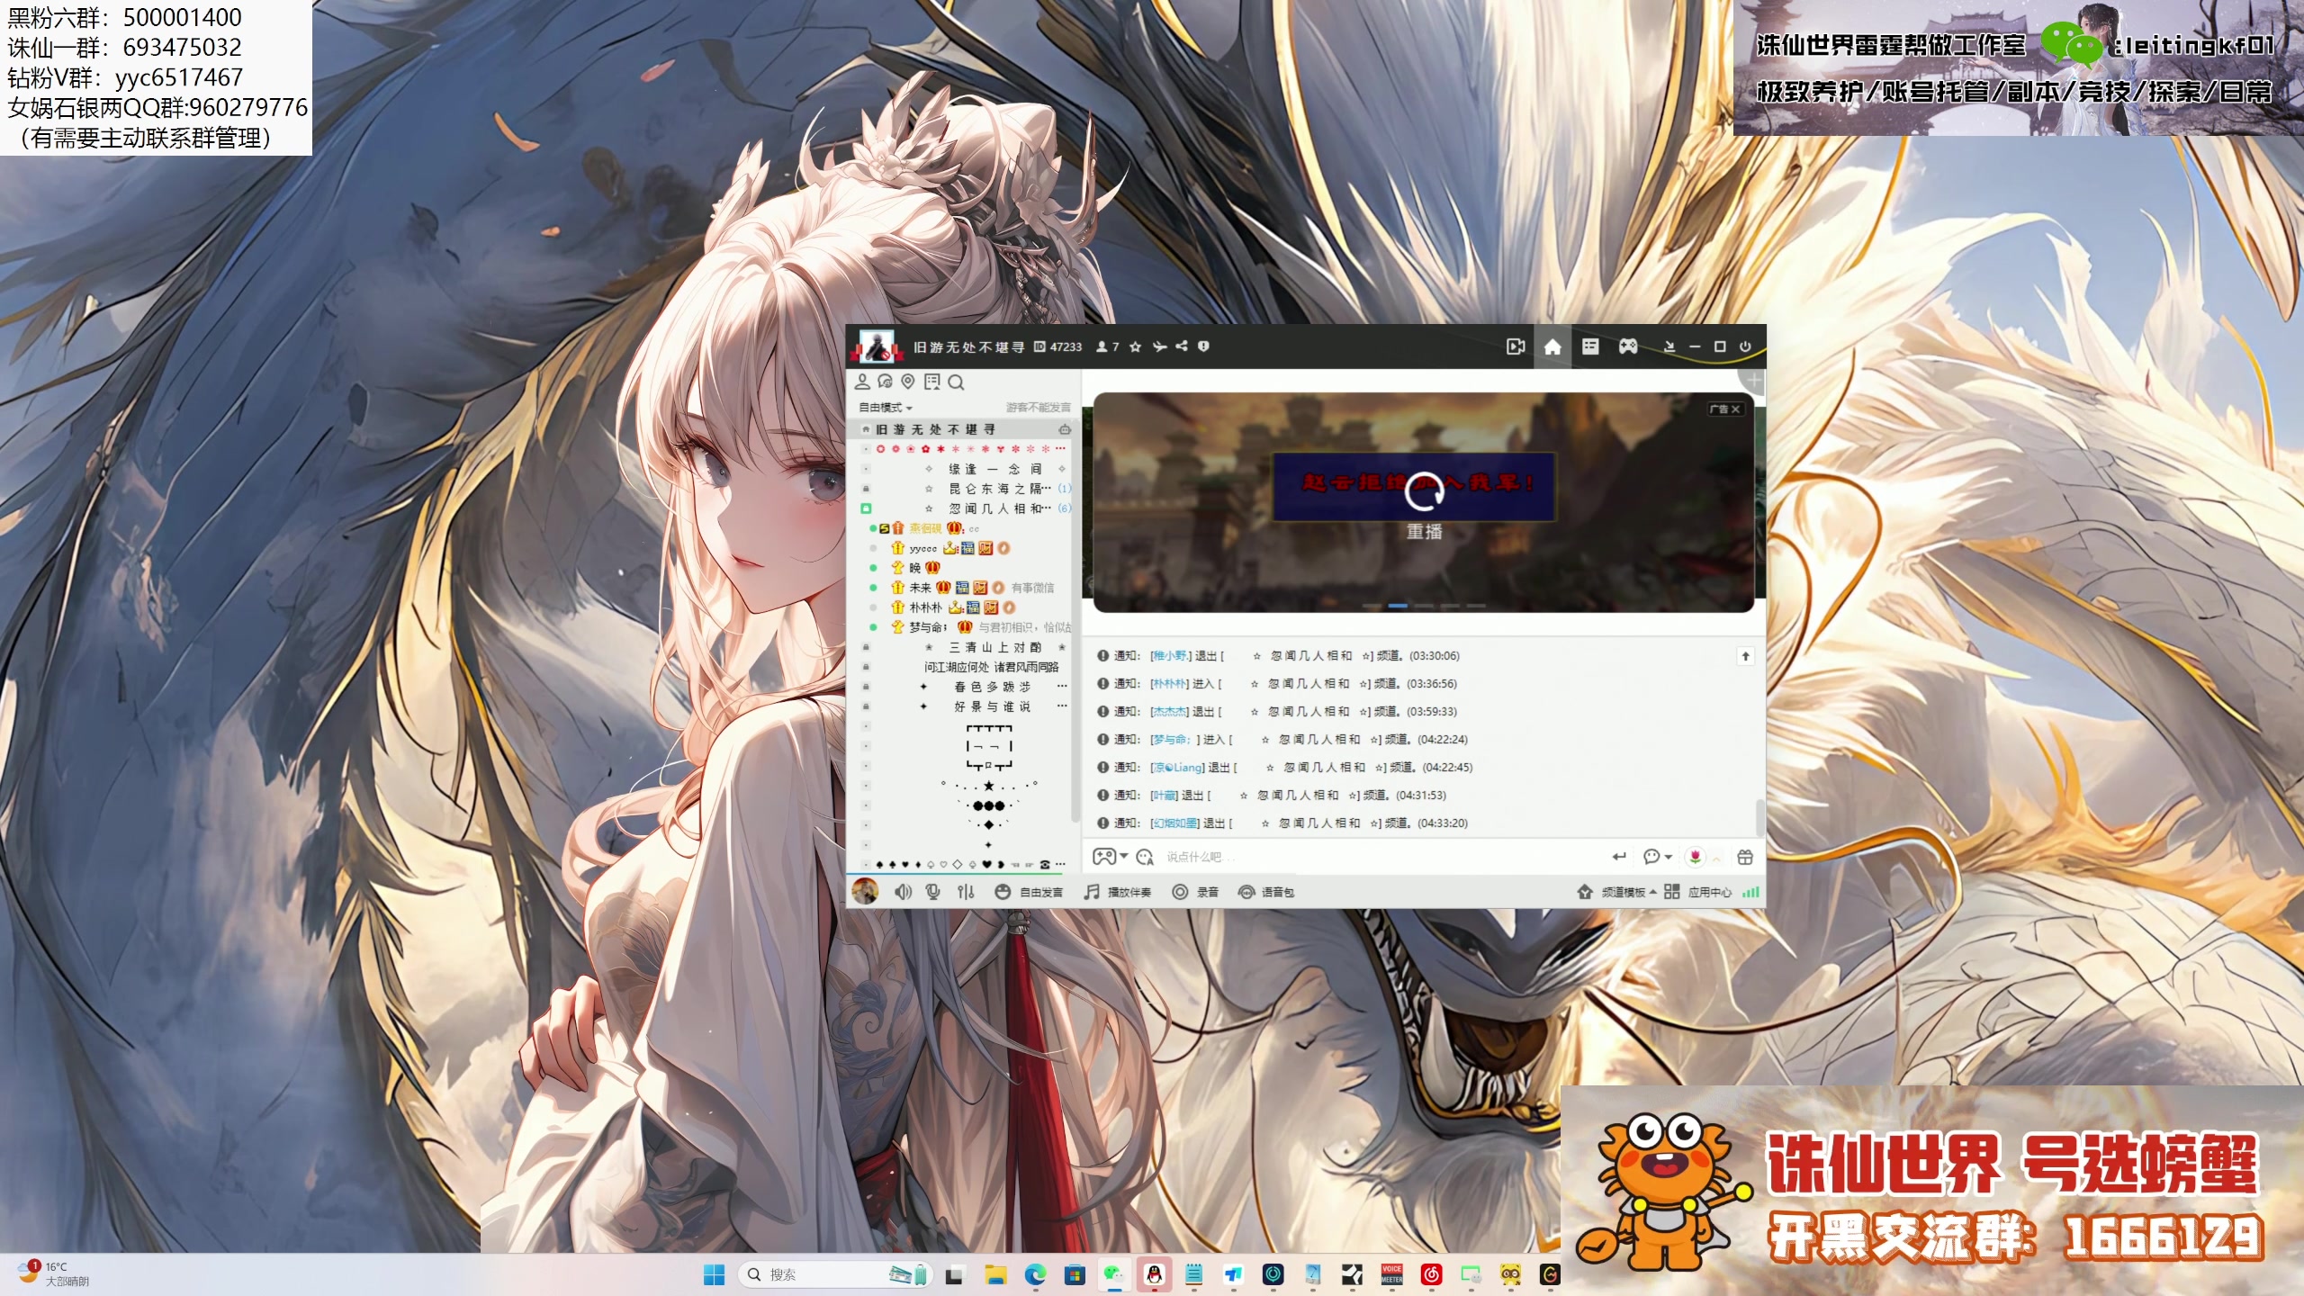Screen dimensions: 2304x1296
Task: Open the channel list panel icon in title bar
Action: tap(1590, 346)
